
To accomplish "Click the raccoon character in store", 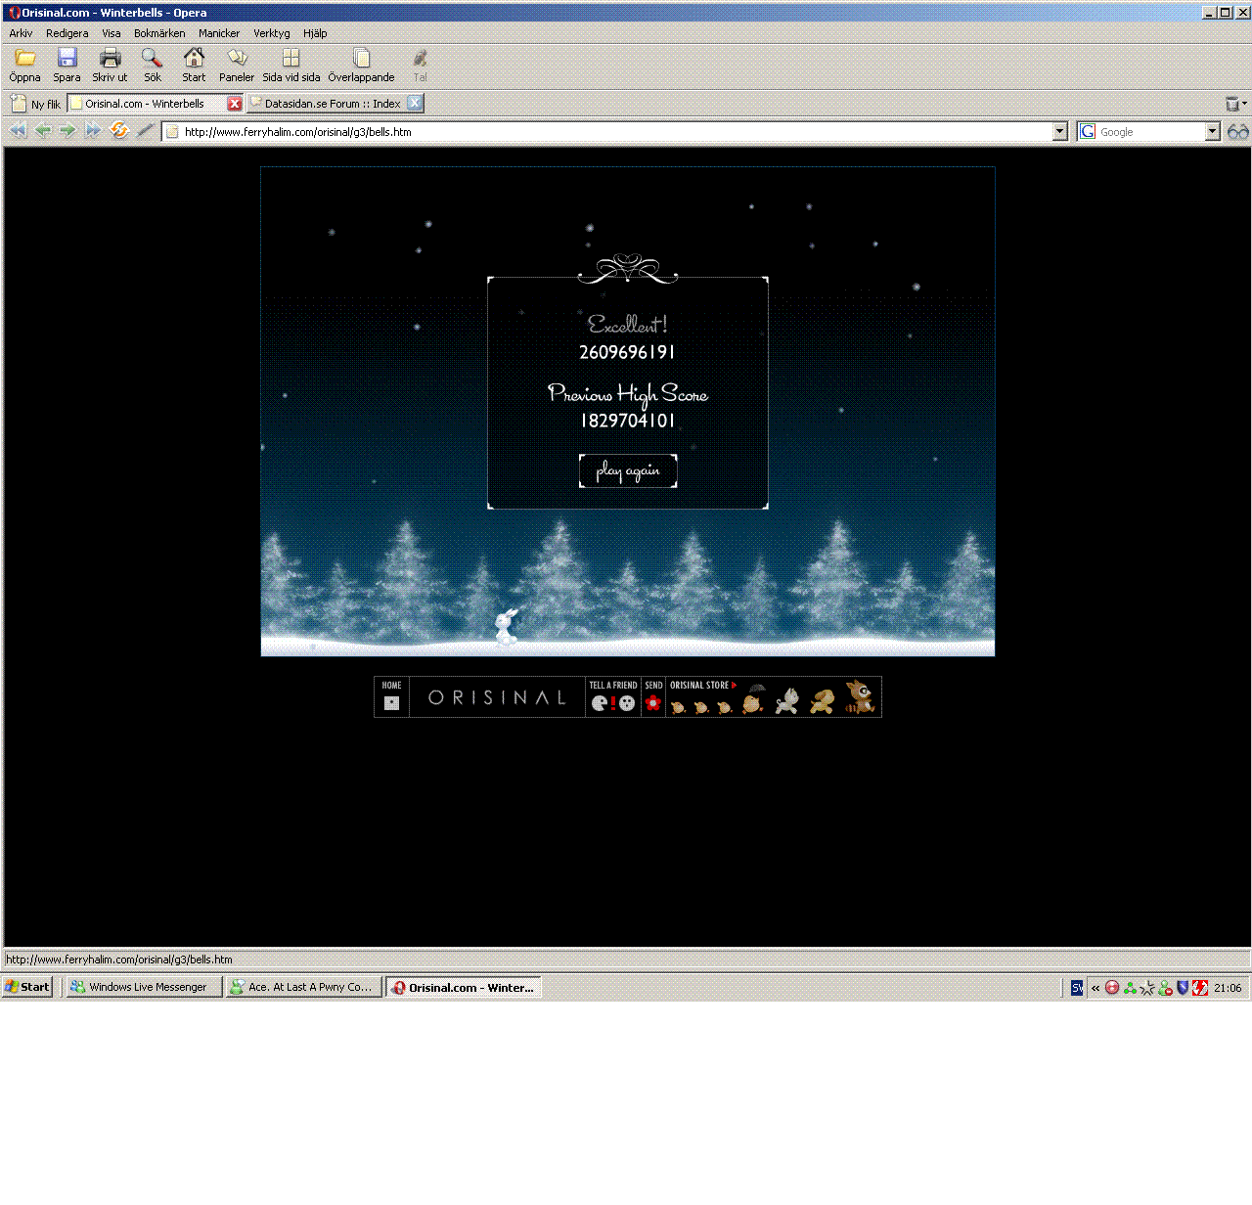I will pyautogui.click(x=860, y=697).
